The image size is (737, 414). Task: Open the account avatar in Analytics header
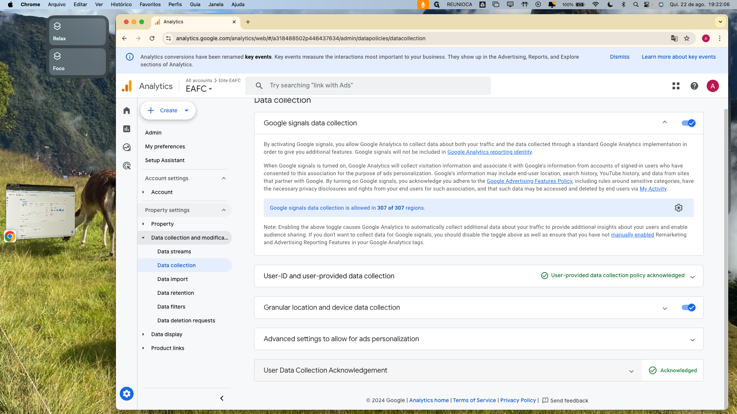coord(713,86)
